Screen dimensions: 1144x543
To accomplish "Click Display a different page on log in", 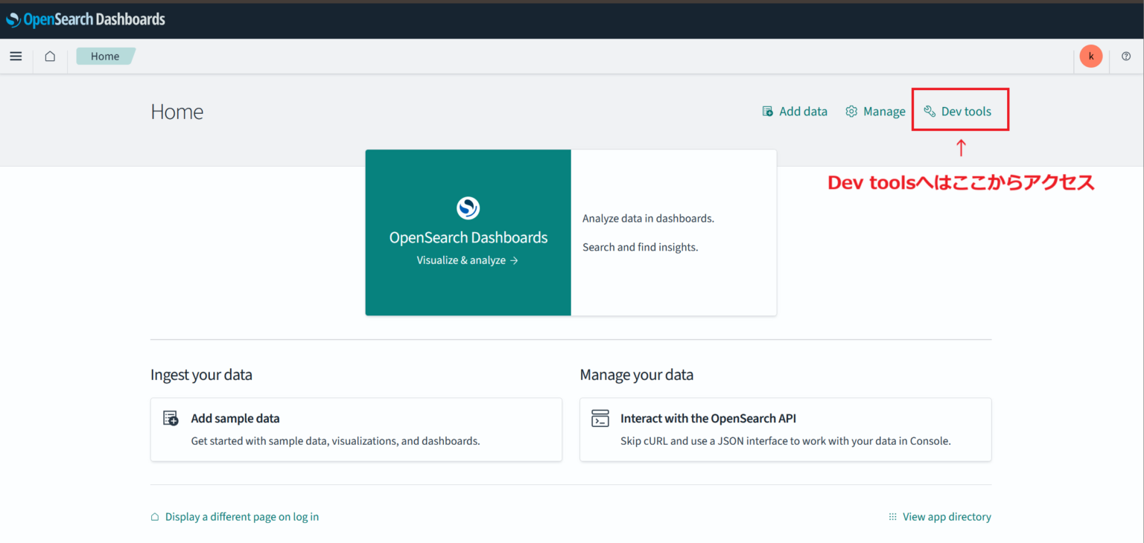I will [241, 516].
